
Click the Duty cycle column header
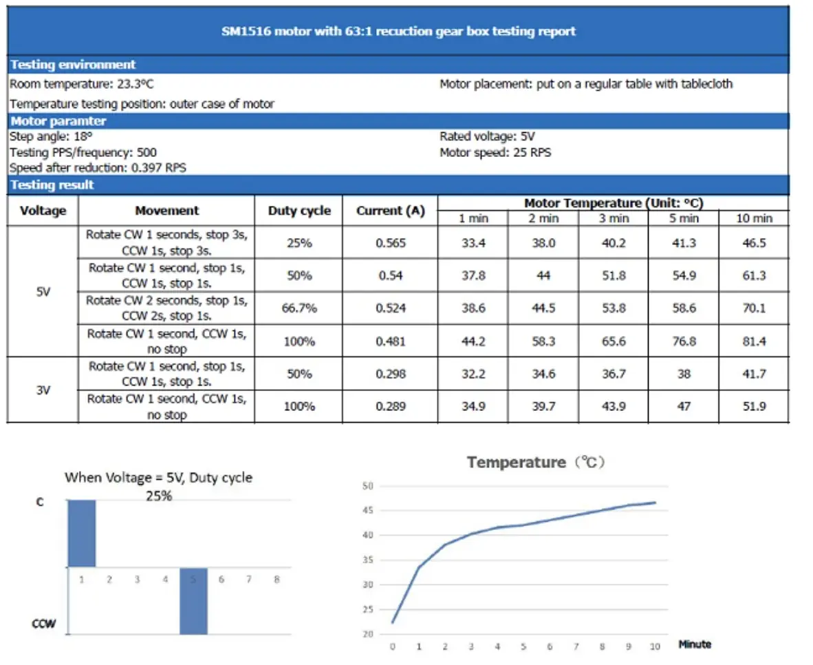299,211
